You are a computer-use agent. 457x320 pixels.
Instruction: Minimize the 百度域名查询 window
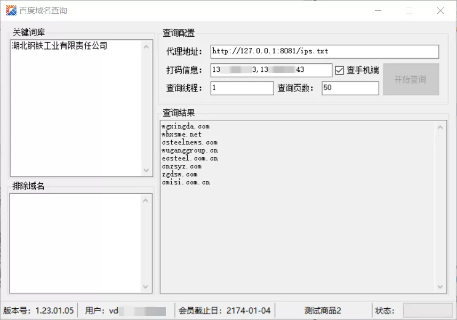pyautogui.click(x=378, y=11)
